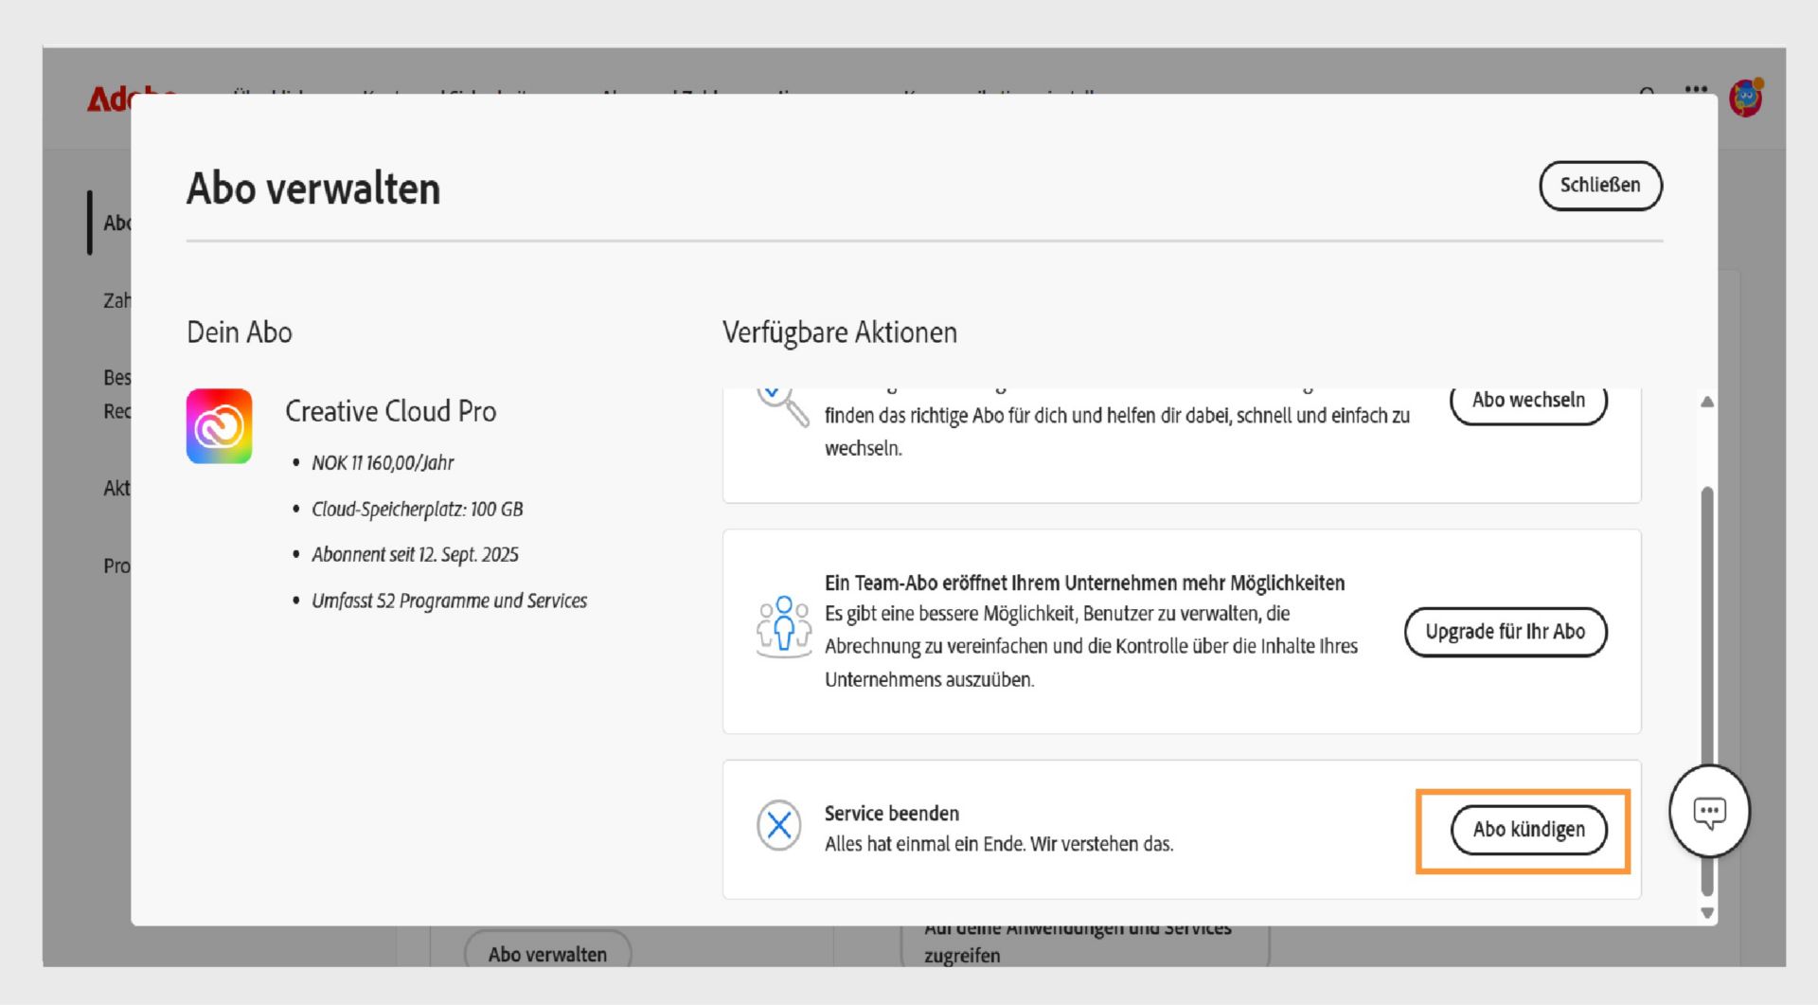1818x1005 pixels.
Task: Click the circled X icon next to Service beenden
Action: pyautogui.click(x=779, y=826)
